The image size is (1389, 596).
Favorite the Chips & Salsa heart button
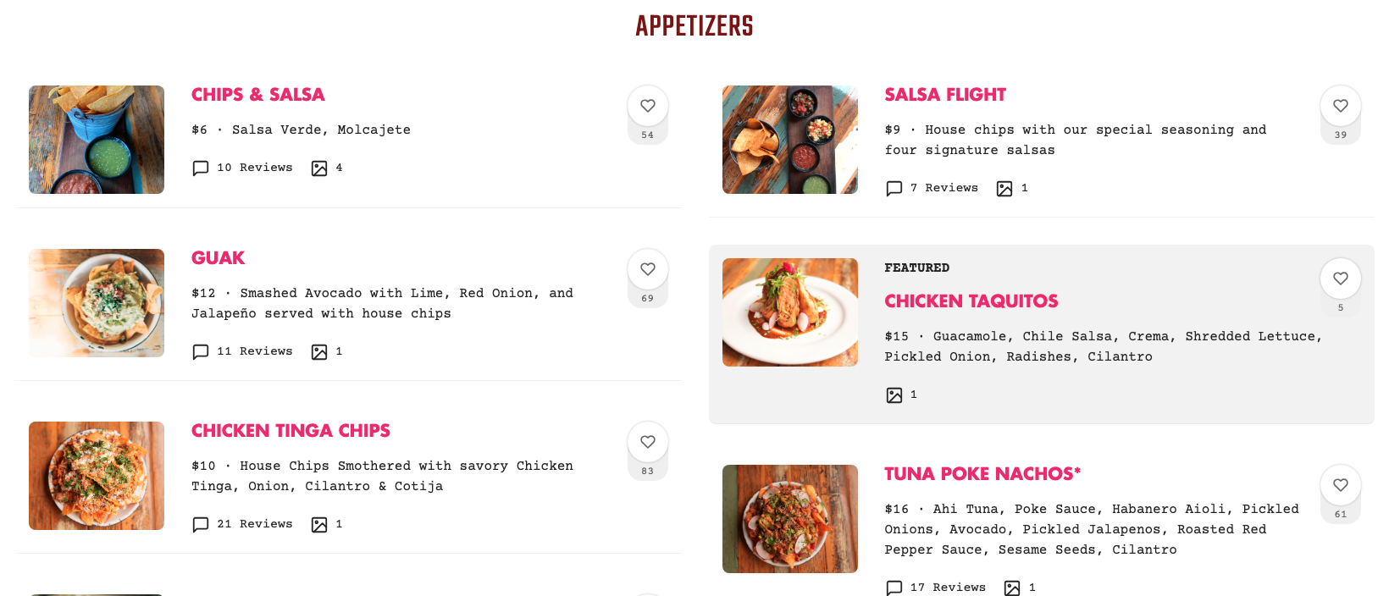[x=647, y=106]
